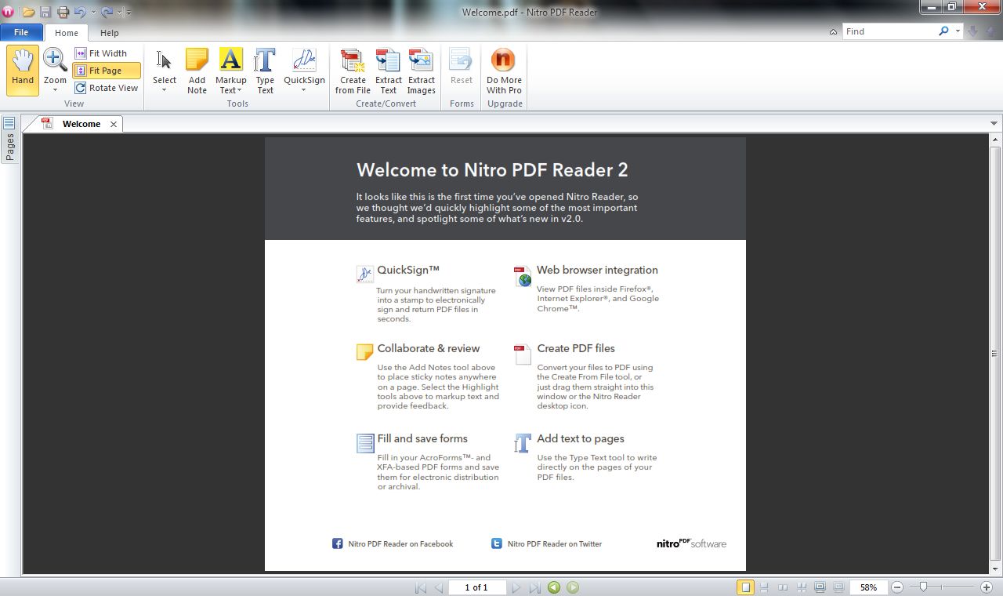Click Do More With Pro
1003x596 pixels.
pos(504,71)
